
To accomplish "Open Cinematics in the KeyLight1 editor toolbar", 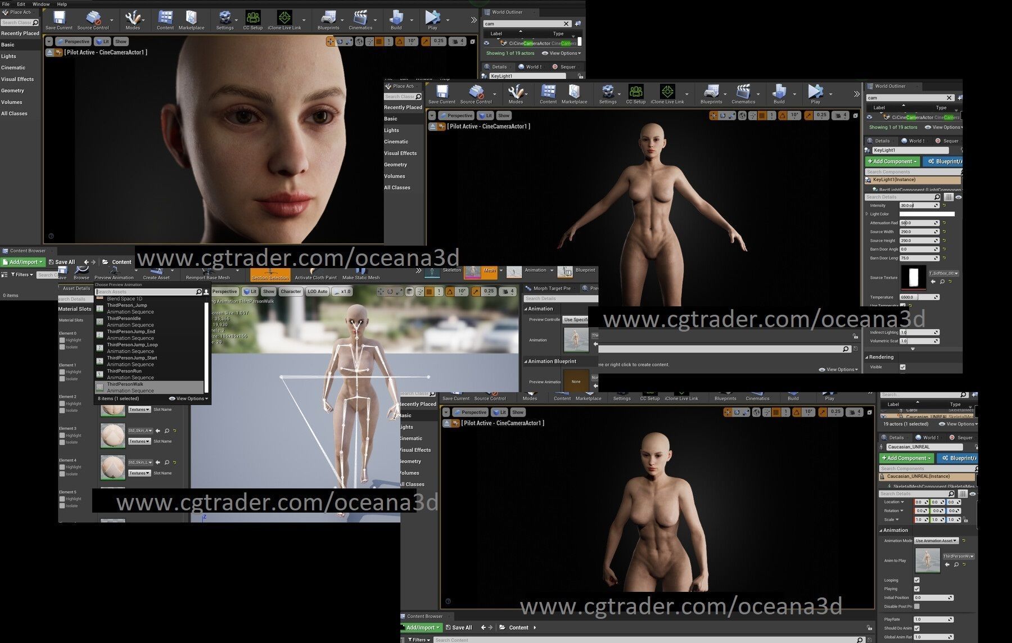I will [743, 94].
